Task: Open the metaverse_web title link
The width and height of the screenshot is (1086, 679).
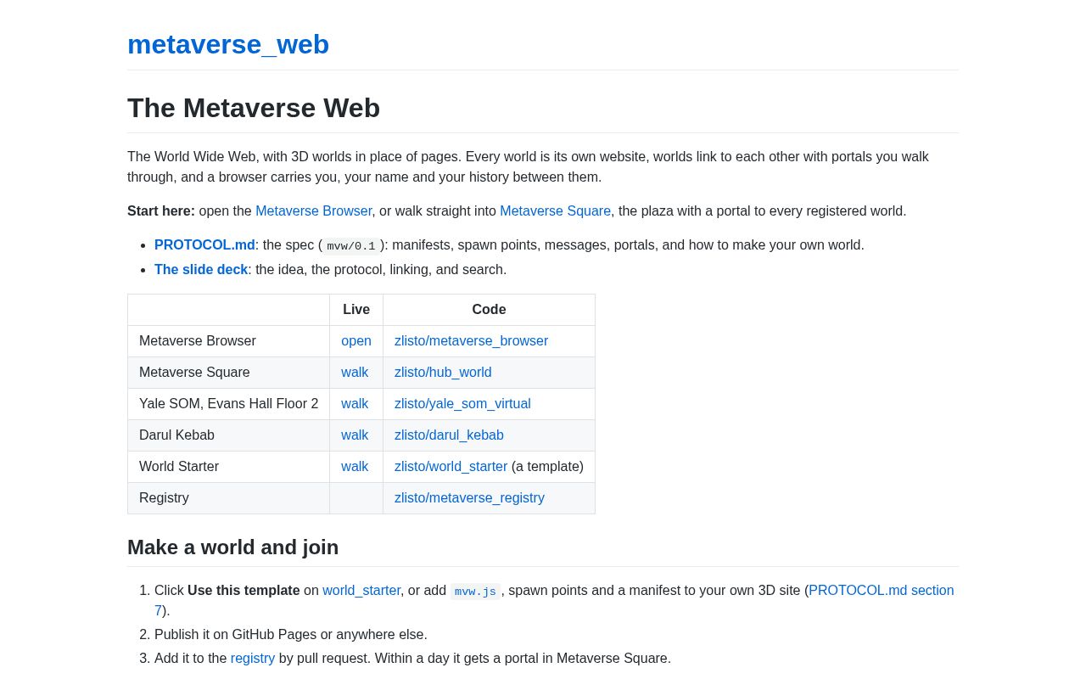Action: (x=228, y=44)
